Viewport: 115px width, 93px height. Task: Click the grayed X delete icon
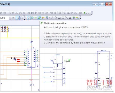(x=1, y=13)
